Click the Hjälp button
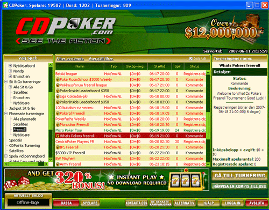The width and height of the screenshot is (269, 210). [209, 203]
